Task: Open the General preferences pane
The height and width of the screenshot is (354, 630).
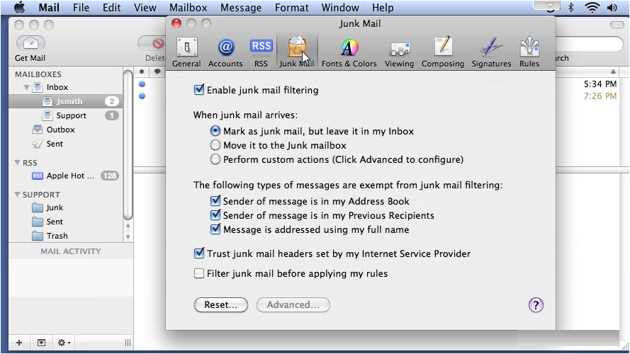Action: coord(186,52)
